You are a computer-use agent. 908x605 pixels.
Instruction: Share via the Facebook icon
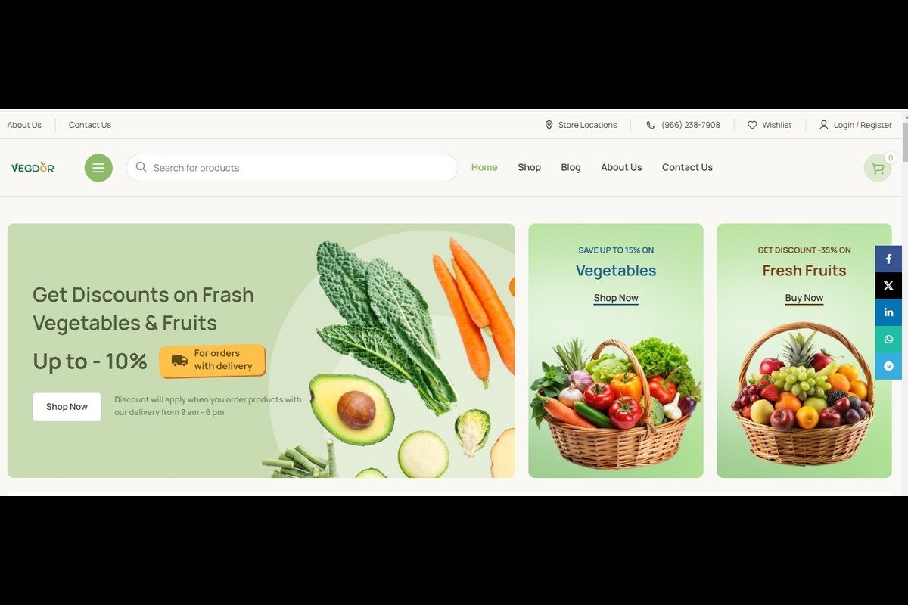[888, 259]
